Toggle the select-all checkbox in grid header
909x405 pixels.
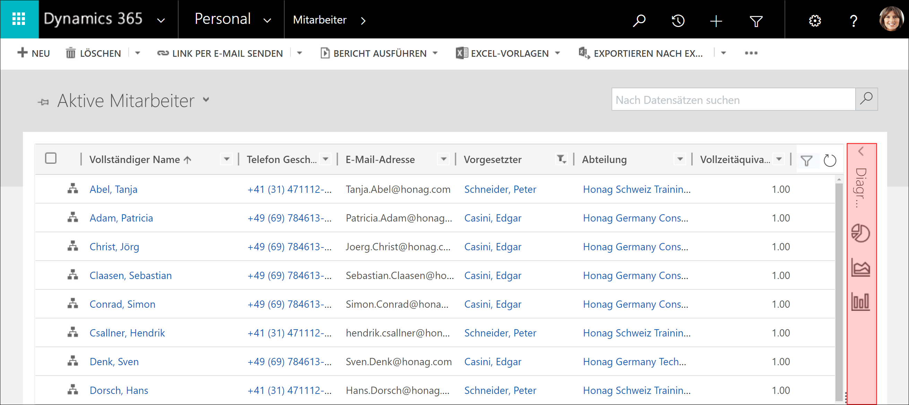[x=51, y=158]
